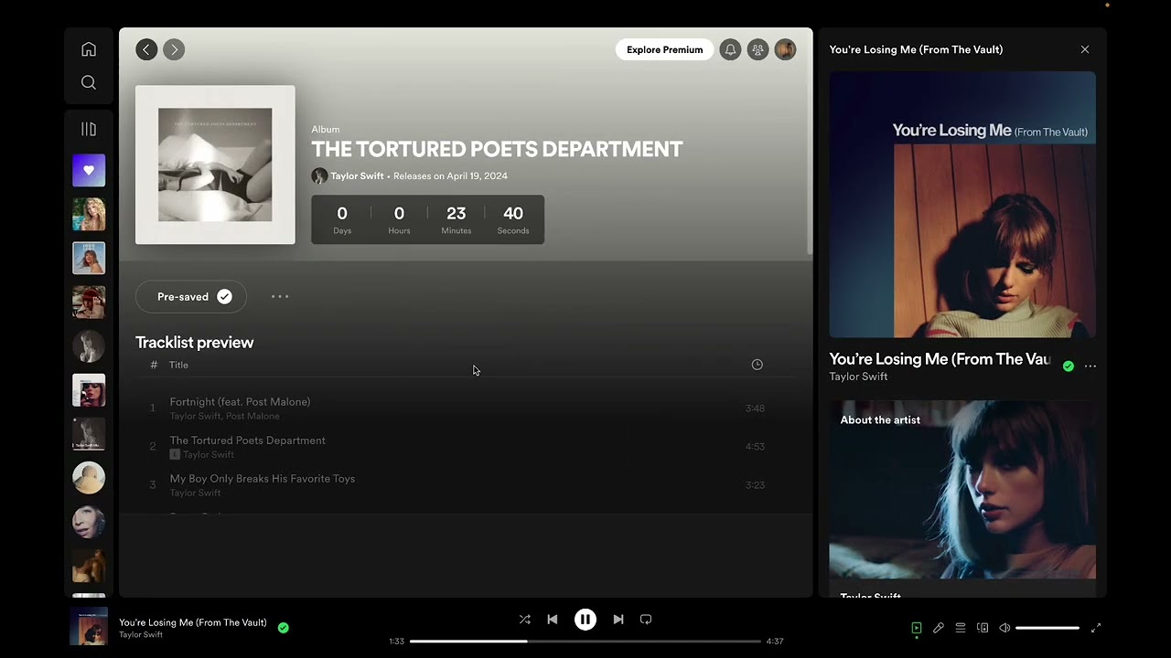Navigate forward with the right arrow
The width and height of the screenshot is (1171, 658).
174,49
